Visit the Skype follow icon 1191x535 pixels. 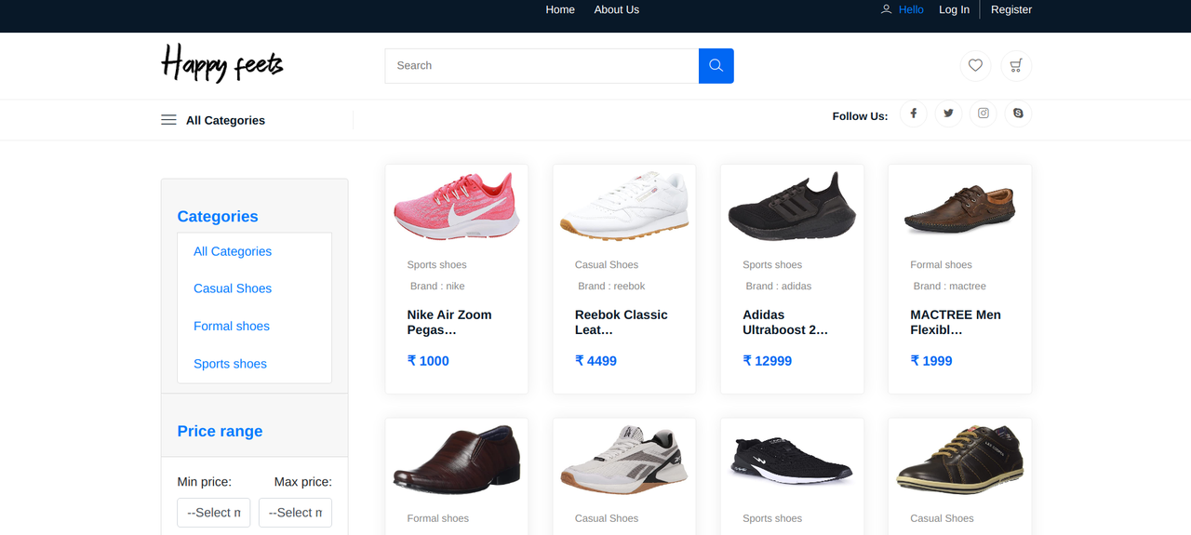[1018, 114]
